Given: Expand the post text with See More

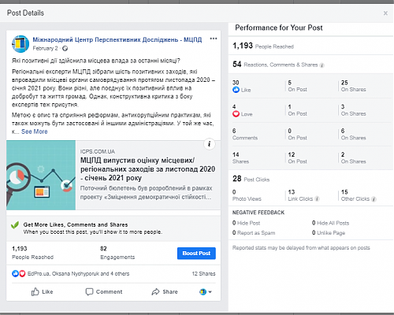Looking at the screenshot, I should click(35, 132).
